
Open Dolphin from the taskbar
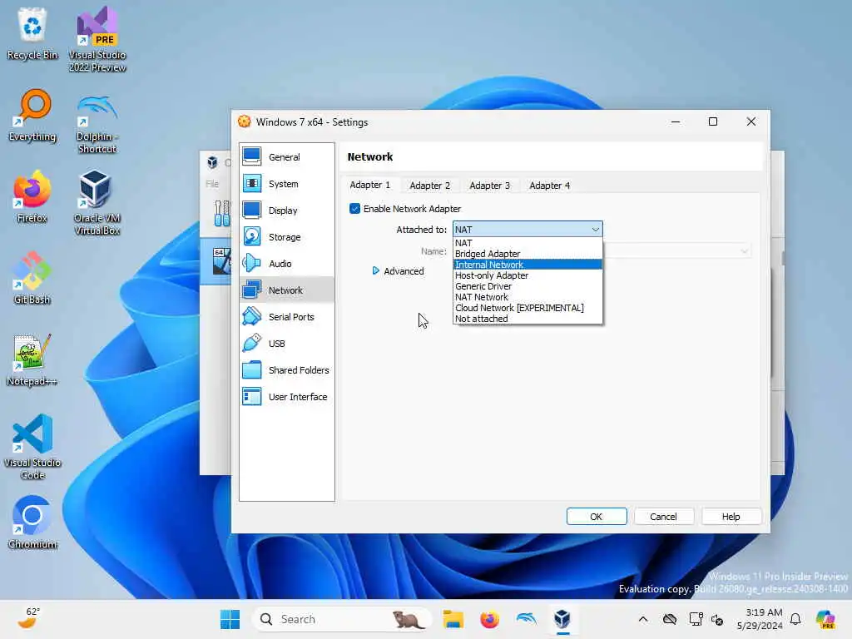[x=526, y=619]
